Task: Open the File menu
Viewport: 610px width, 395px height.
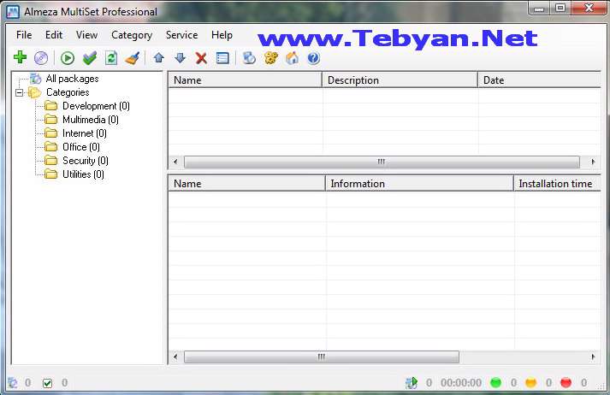Action: 24,35
